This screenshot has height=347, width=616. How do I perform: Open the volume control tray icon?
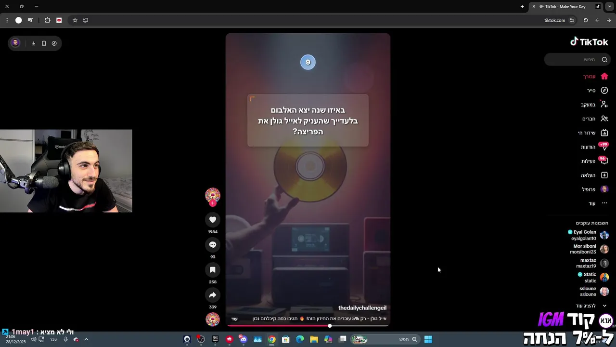click(x=33, y=339)
